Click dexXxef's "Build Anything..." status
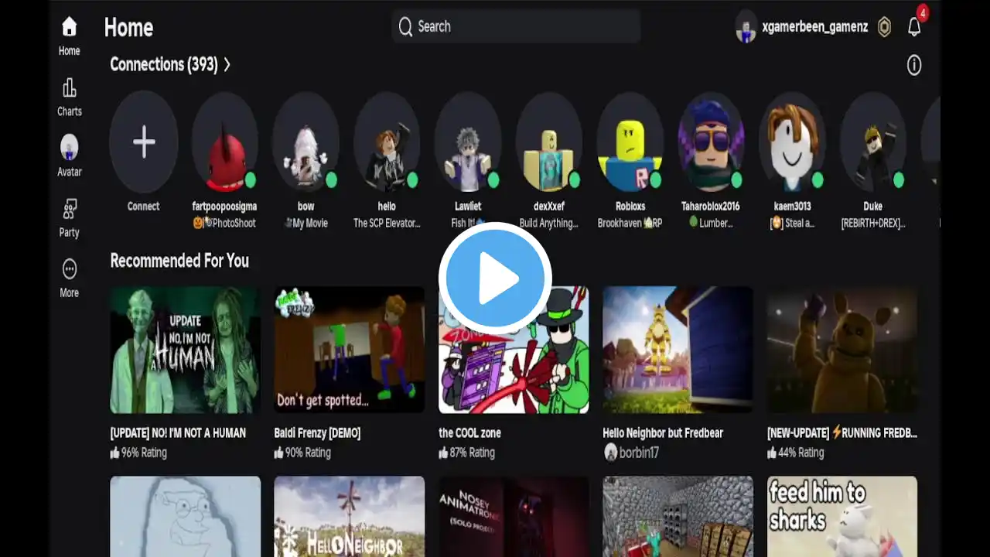The image size is (990, 557). [x=549, y=224]
